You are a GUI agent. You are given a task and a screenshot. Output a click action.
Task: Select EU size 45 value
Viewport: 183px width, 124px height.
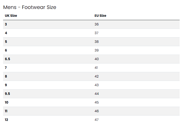(97, 102)
